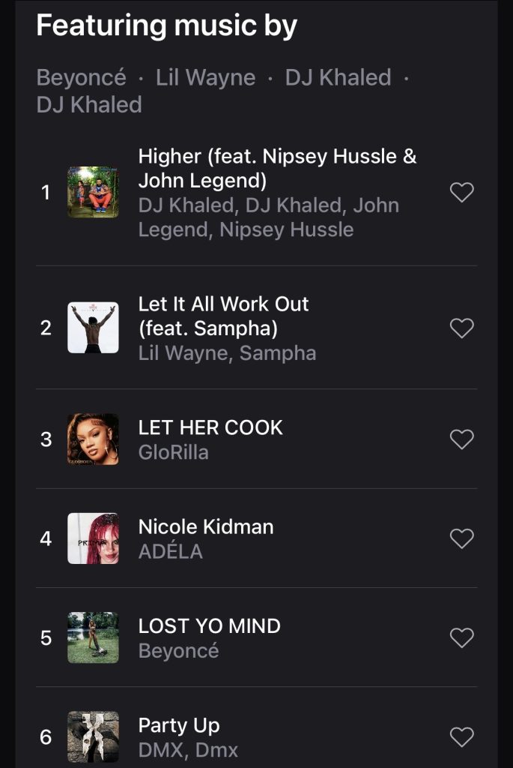513x768 pixels.
Task: Tap the Lil Wayne album cover thumbnail
Action: click(x=93, y=328)
